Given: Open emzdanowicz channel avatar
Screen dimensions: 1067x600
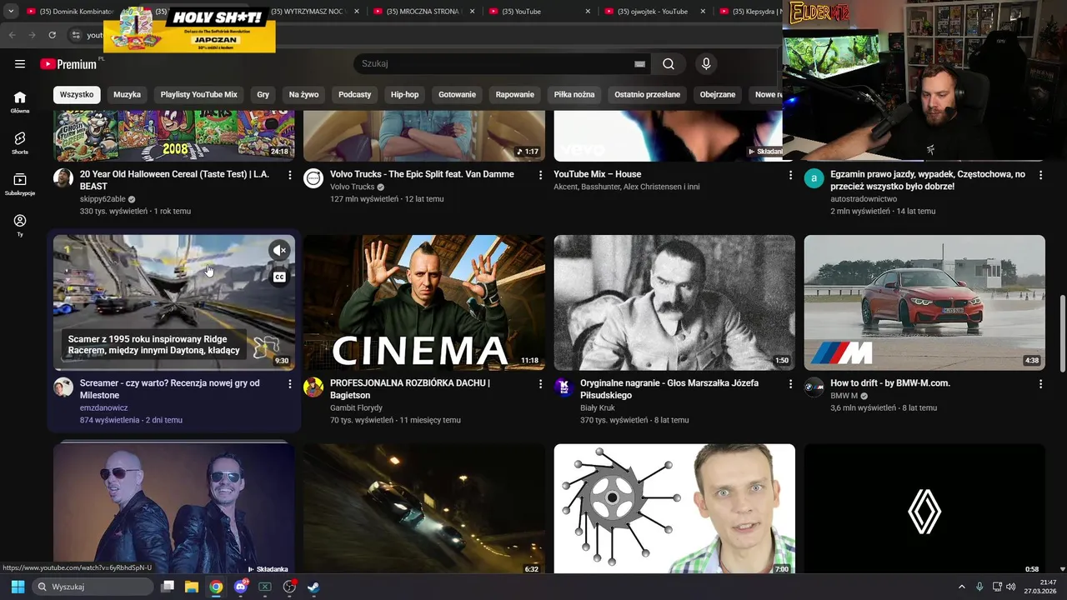Looking at the screenshot, I should coord(63,387).
